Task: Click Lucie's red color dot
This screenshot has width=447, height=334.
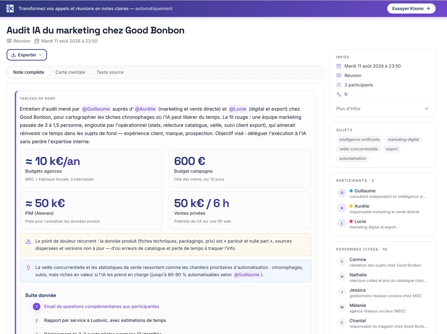Action: [x=351, y=221]
